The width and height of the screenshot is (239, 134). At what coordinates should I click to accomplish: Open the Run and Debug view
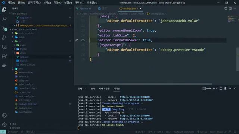click(x=4, y=37)
